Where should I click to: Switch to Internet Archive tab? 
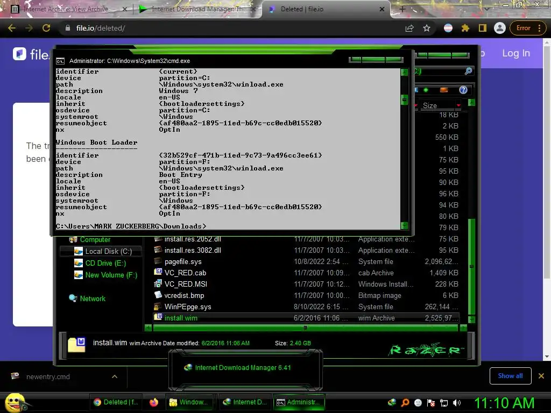pyautogui.click(x=66, y=9)
